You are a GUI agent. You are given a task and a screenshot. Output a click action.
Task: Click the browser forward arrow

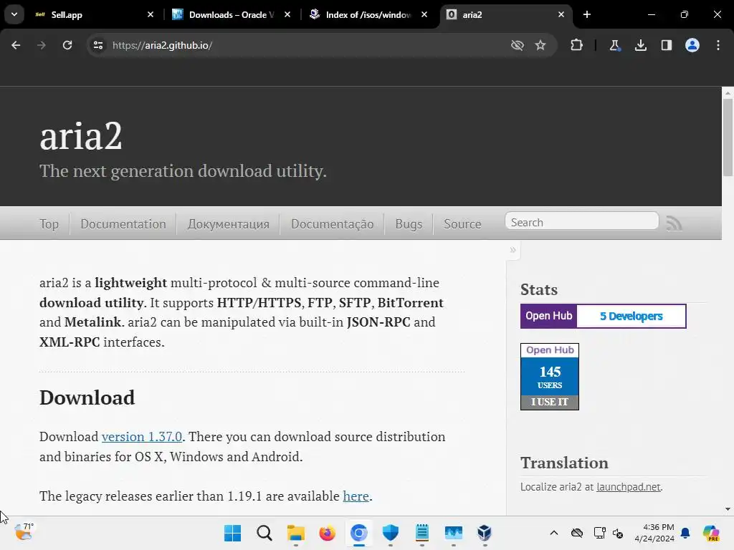pyautogui.click(x=42, y=45)
